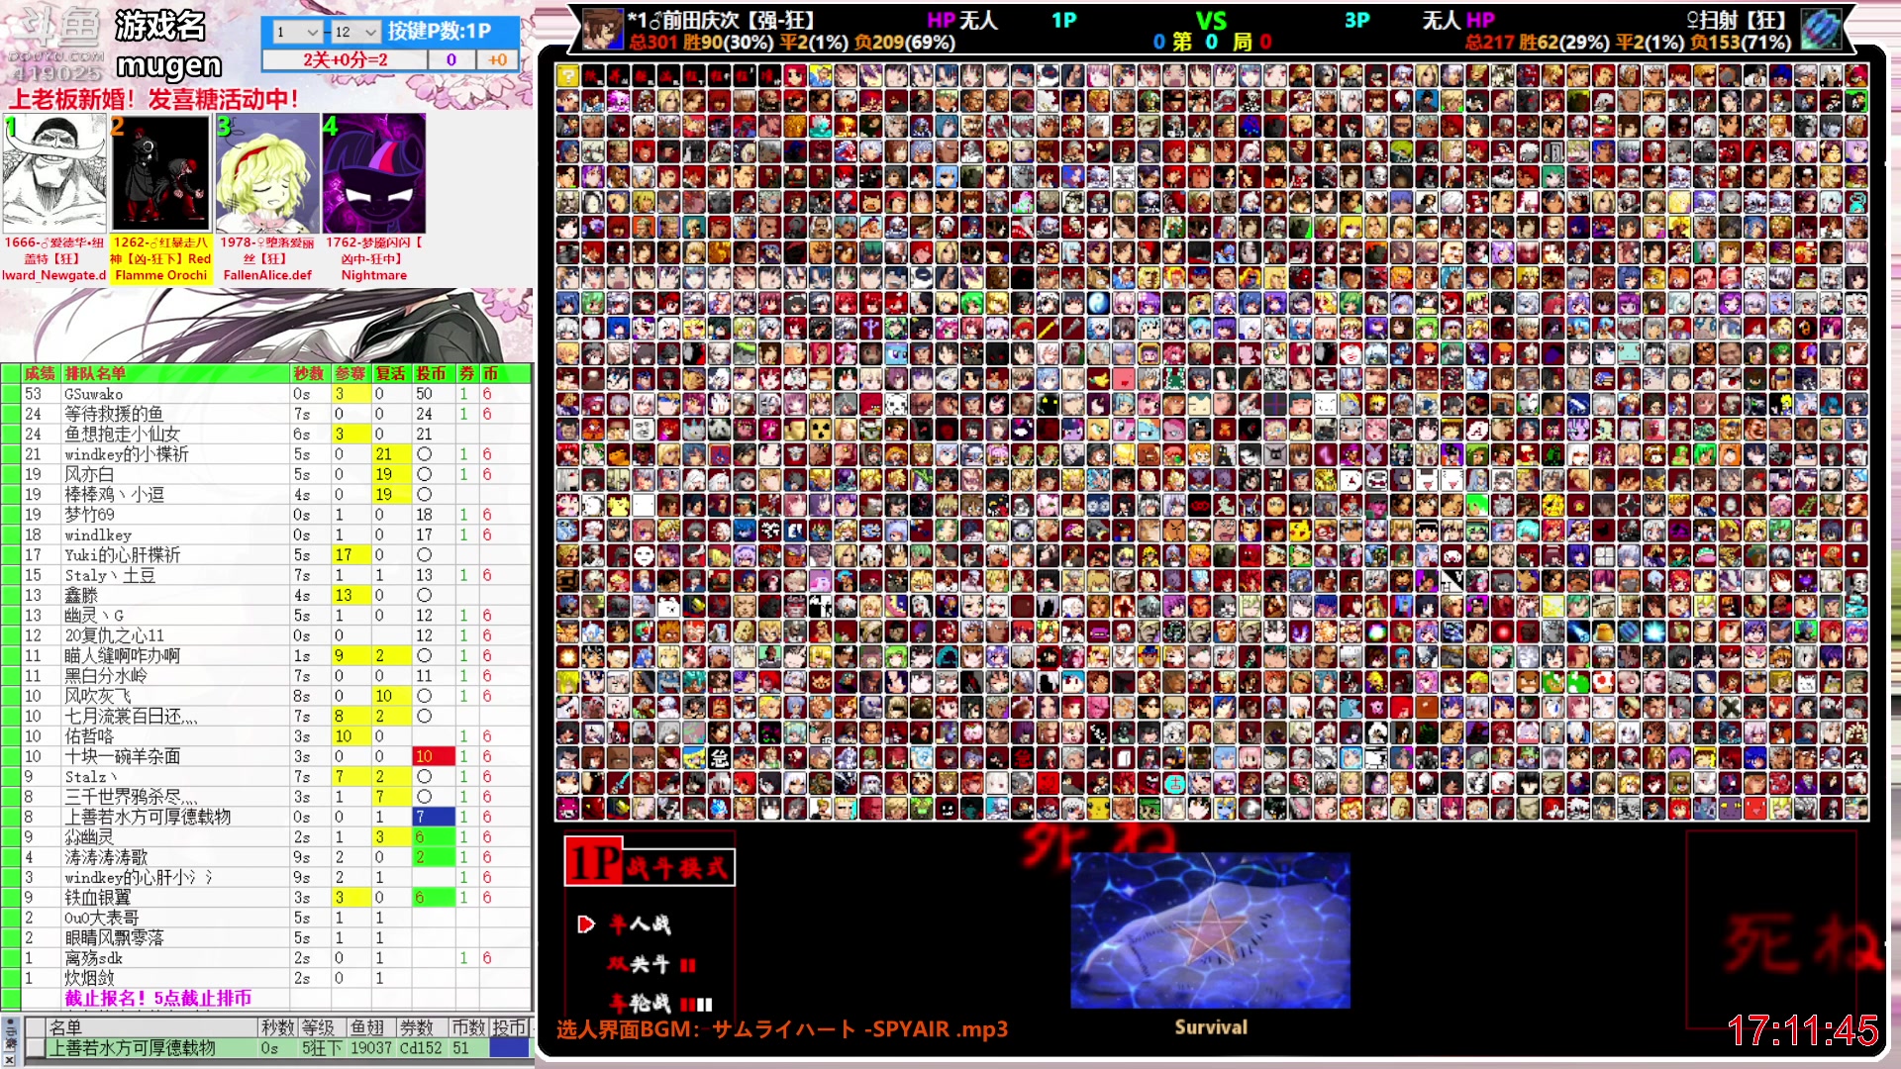Click the 1P fighter portrait in the top bar
This screenshot has height=1069, width=1901.
[x=602, y=29]
